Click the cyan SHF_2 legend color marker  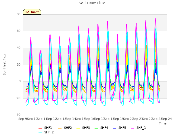pyautogui.click(x=40, y=133)
